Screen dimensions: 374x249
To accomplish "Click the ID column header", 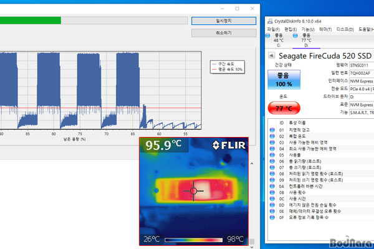I will click(x=282, y=123).
